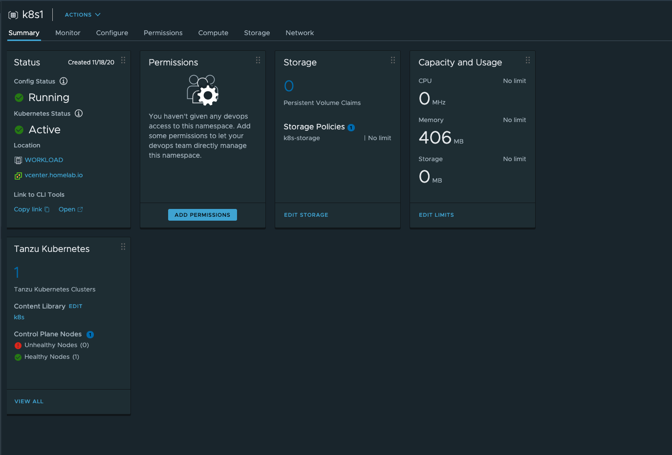
Task: Click the k8s1 namespace icon
Action: [13, 15]
